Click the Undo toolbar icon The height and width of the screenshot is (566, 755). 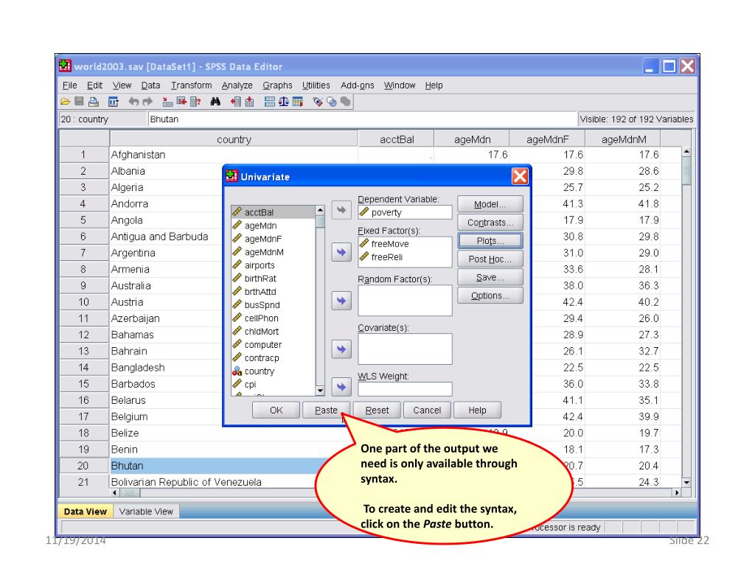coord(134,102)
